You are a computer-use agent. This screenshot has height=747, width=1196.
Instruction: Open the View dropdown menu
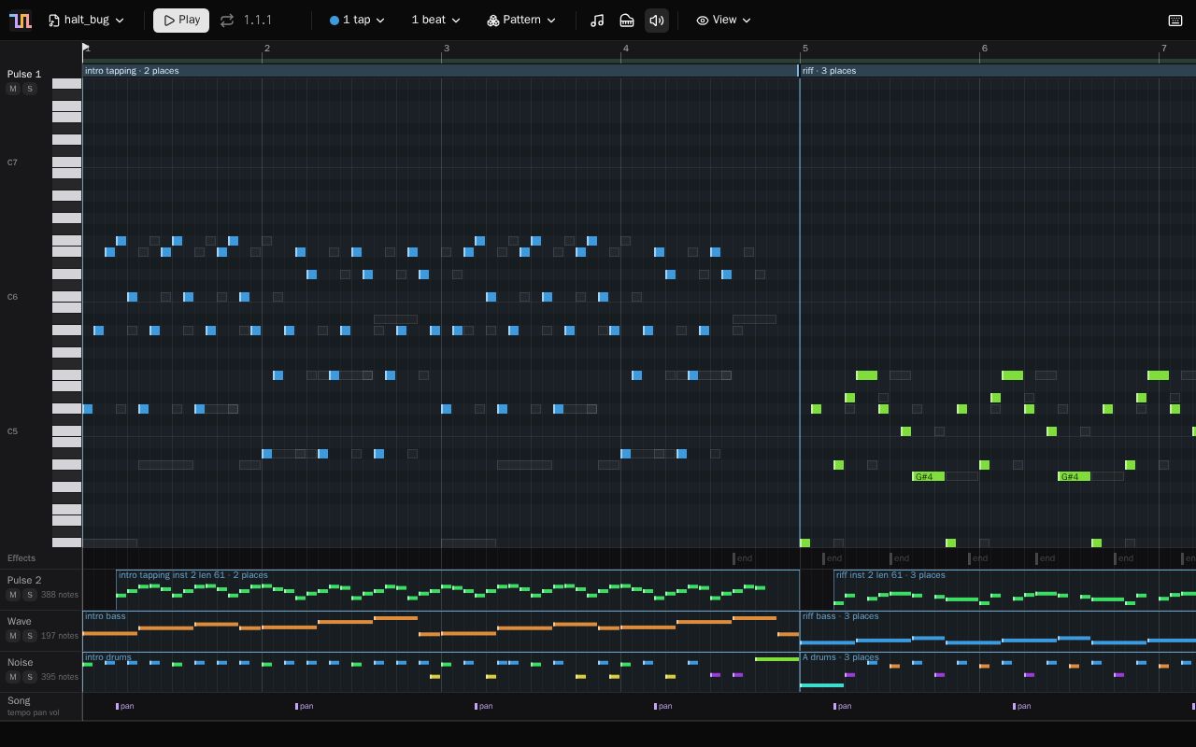724,20
